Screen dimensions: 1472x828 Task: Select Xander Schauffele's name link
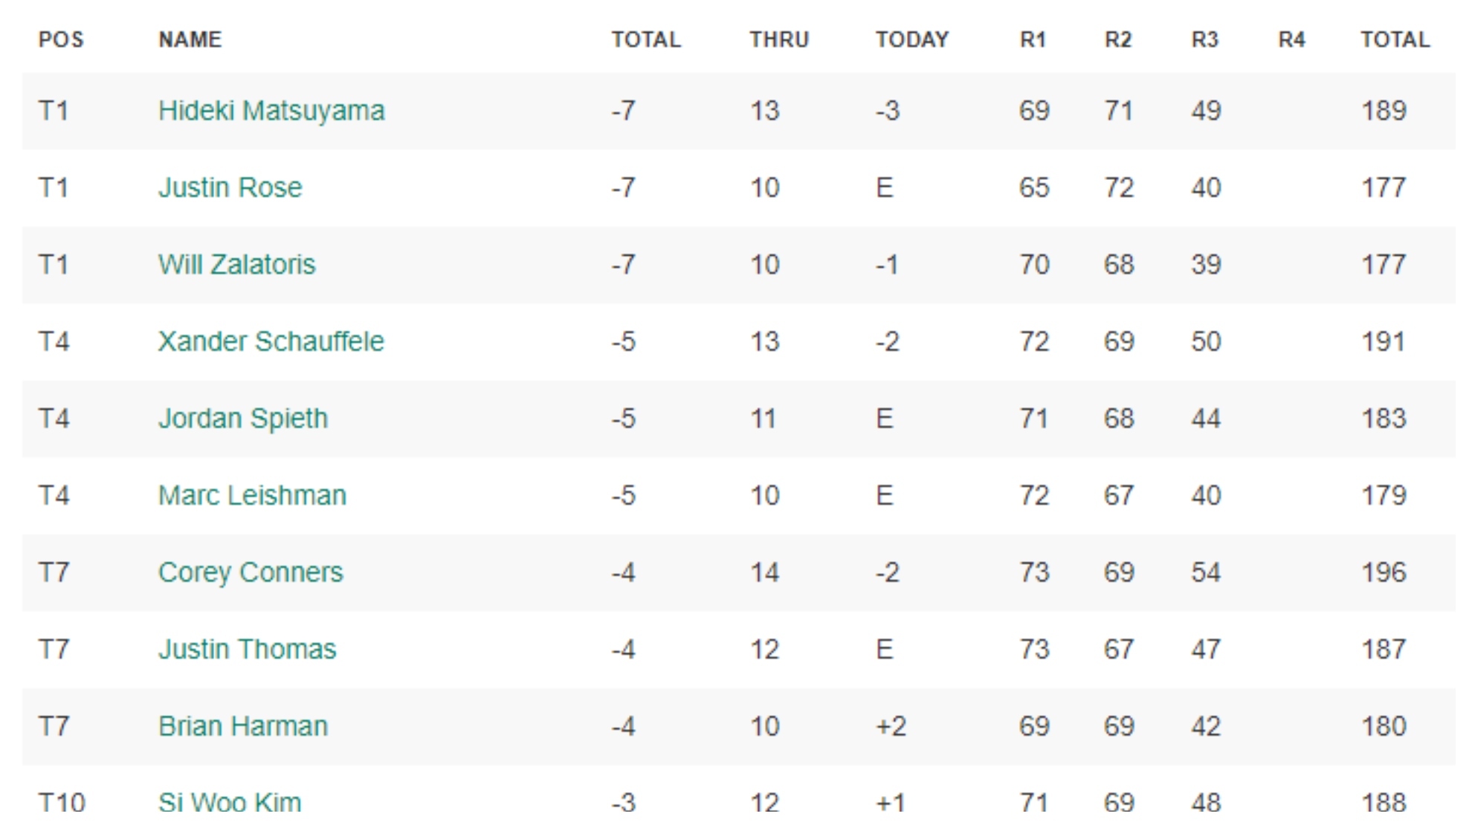click(271, 341)
